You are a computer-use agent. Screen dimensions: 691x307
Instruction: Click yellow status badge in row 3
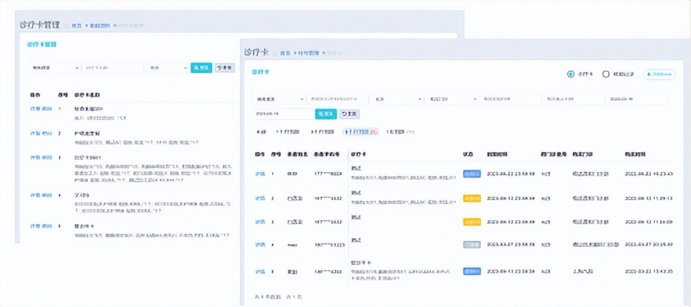pos(471,221)
